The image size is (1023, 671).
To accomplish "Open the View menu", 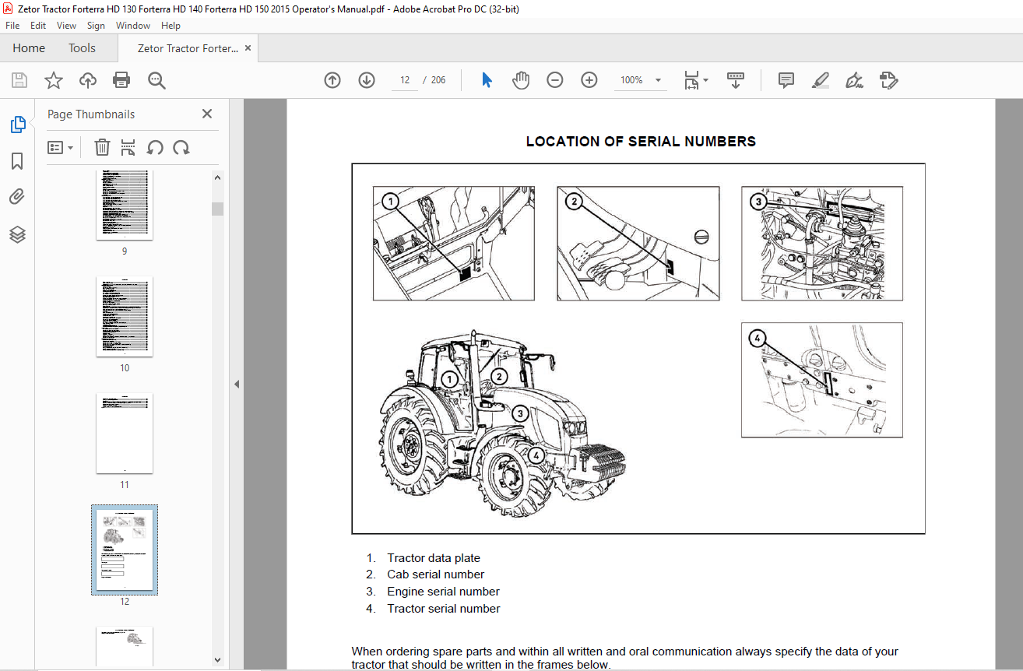I will click(x=66, y=26).
